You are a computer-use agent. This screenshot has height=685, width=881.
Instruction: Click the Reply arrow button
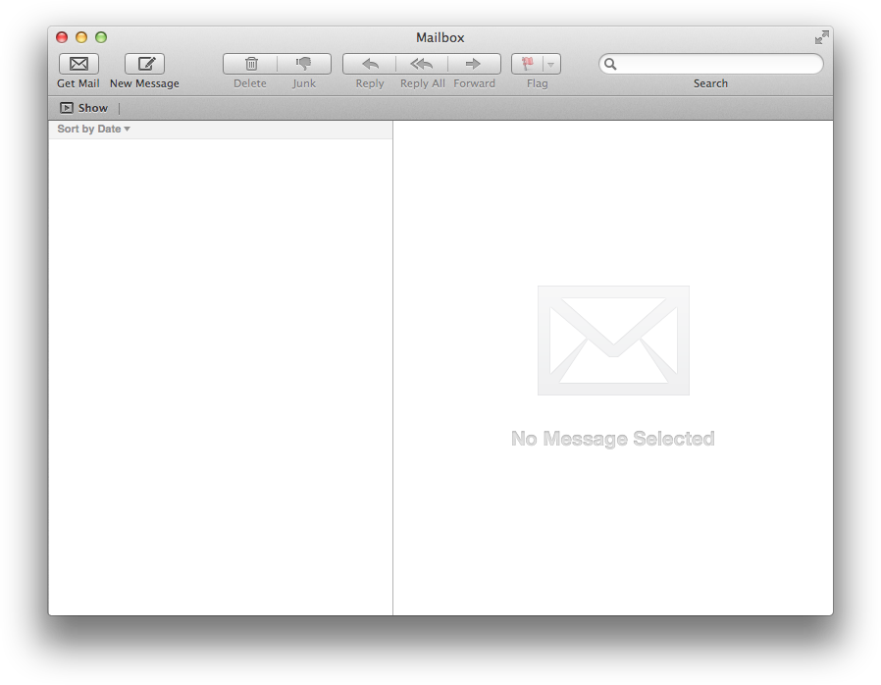pos(370,64)
